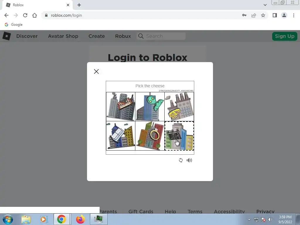Open the Chrome home page
The image size is (300, 225).
[x=35, y=15]
